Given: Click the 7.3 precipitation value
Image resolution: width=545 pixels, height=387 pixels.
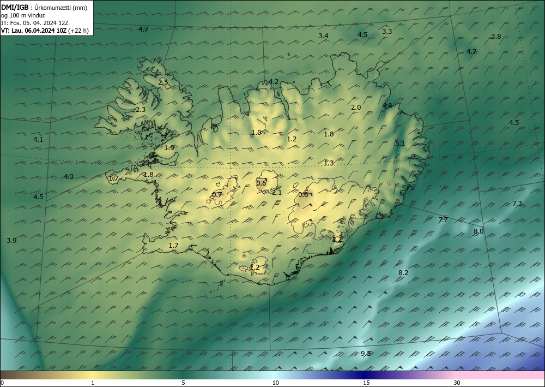Looking at the screenshot, I should click(517, 204).
